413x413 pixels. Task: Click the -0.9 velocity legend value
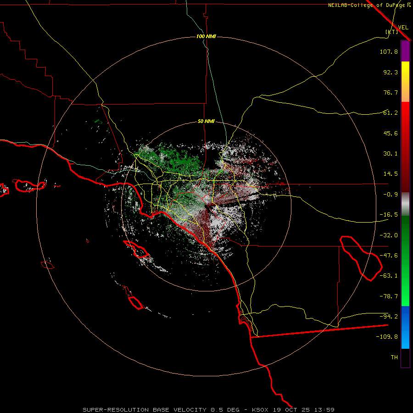391,195
